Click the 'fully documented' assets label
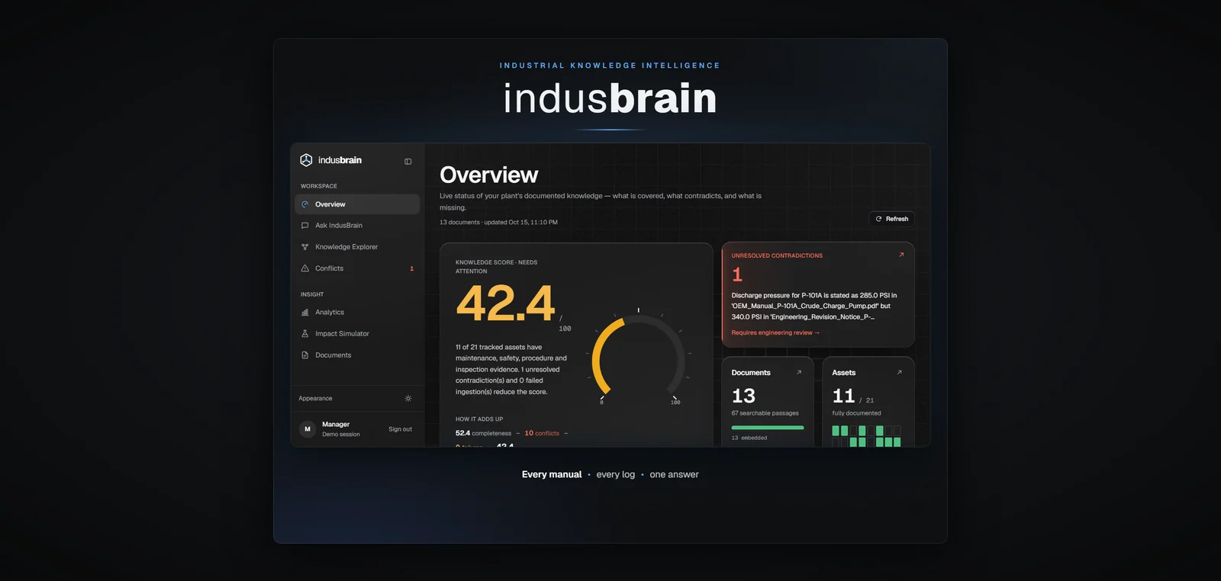The image size is (1221, 581). tap(856, 413)
